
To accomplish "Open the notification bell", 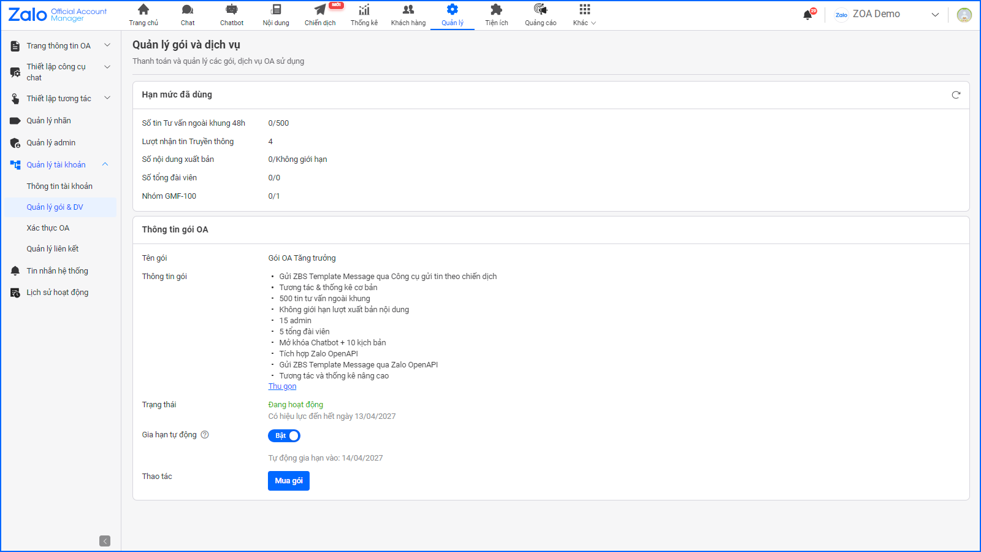I will [x=808, y=15].
